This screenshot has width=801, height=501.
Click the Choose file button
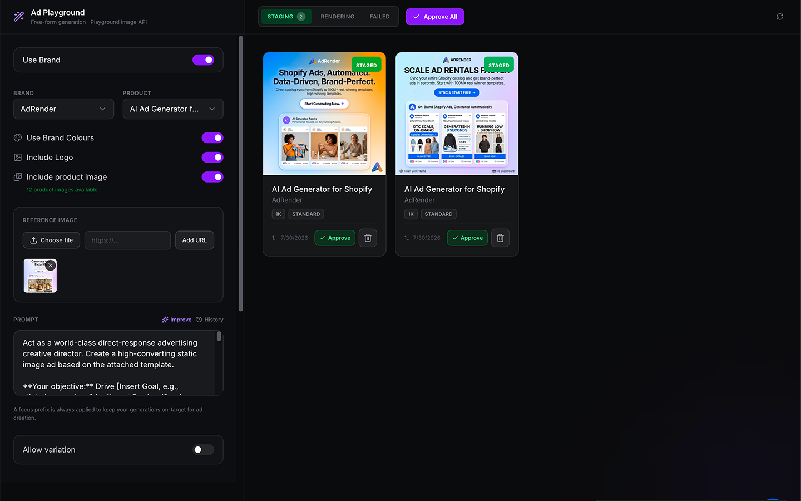click(x=51, y=240)
